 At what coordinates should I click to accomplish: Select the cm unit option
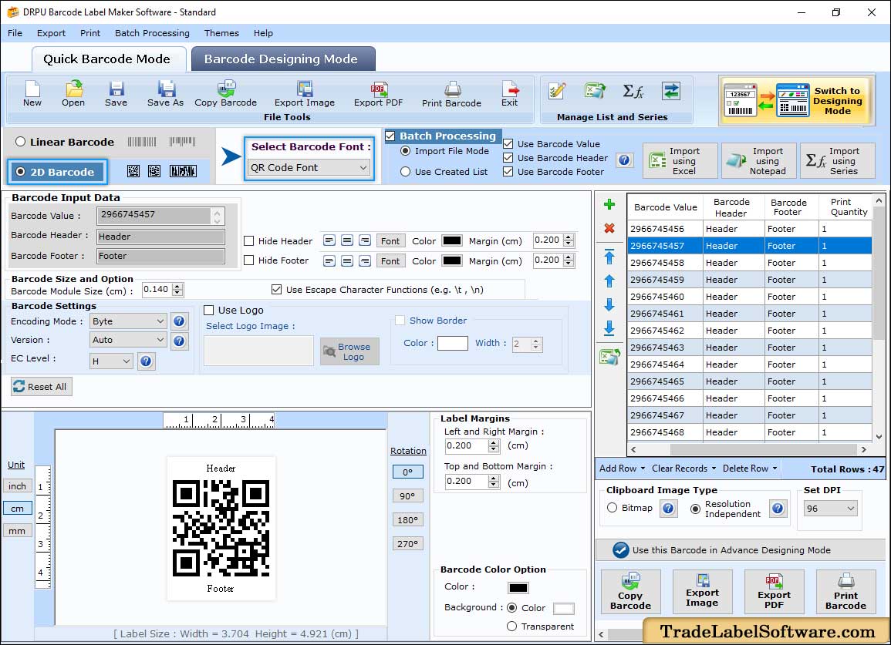click(x=18, y=508)
